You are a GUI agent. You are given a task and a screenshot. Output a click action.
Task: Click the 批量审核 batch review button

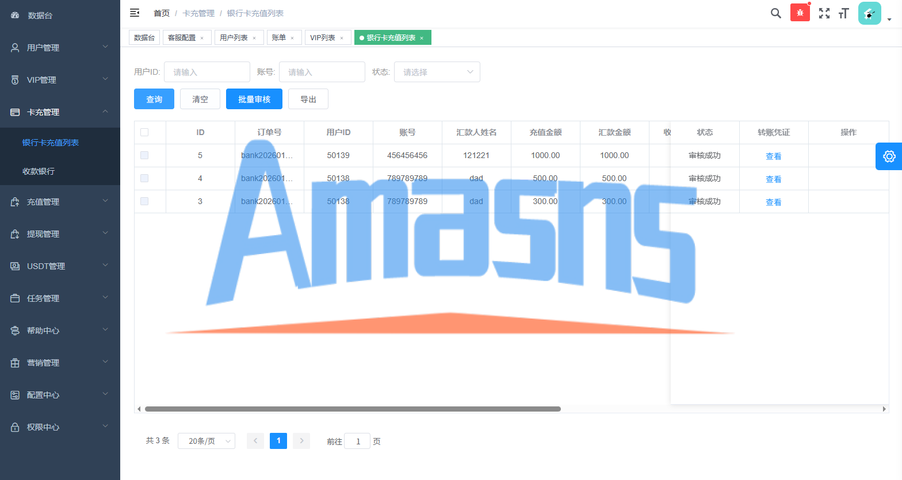coord(254,99)
